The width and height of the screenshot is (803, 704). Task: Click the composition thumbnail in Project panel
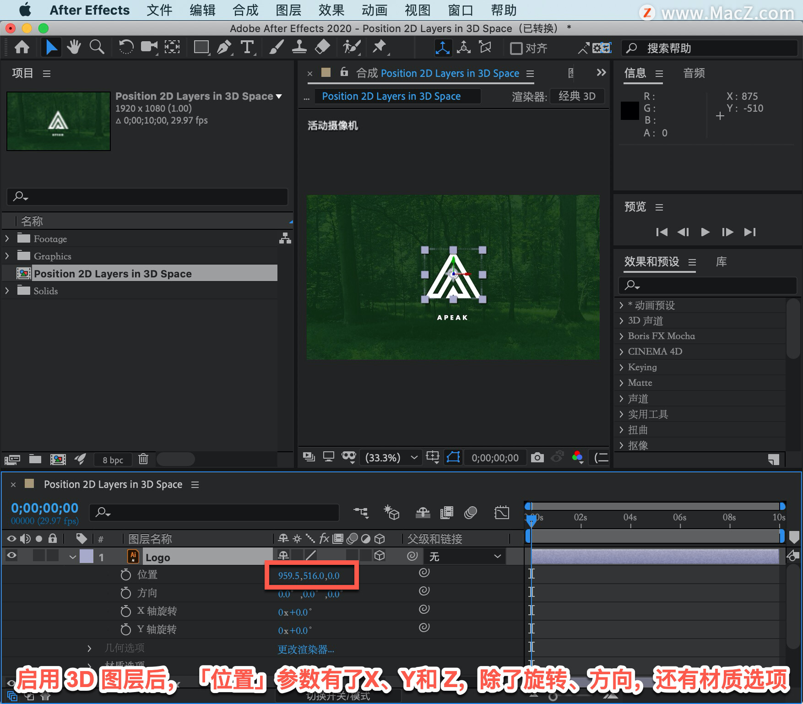[59, 121]
